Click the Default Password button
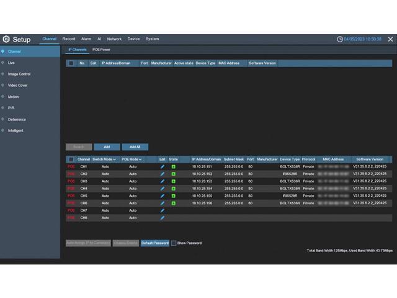 point(154,243)
